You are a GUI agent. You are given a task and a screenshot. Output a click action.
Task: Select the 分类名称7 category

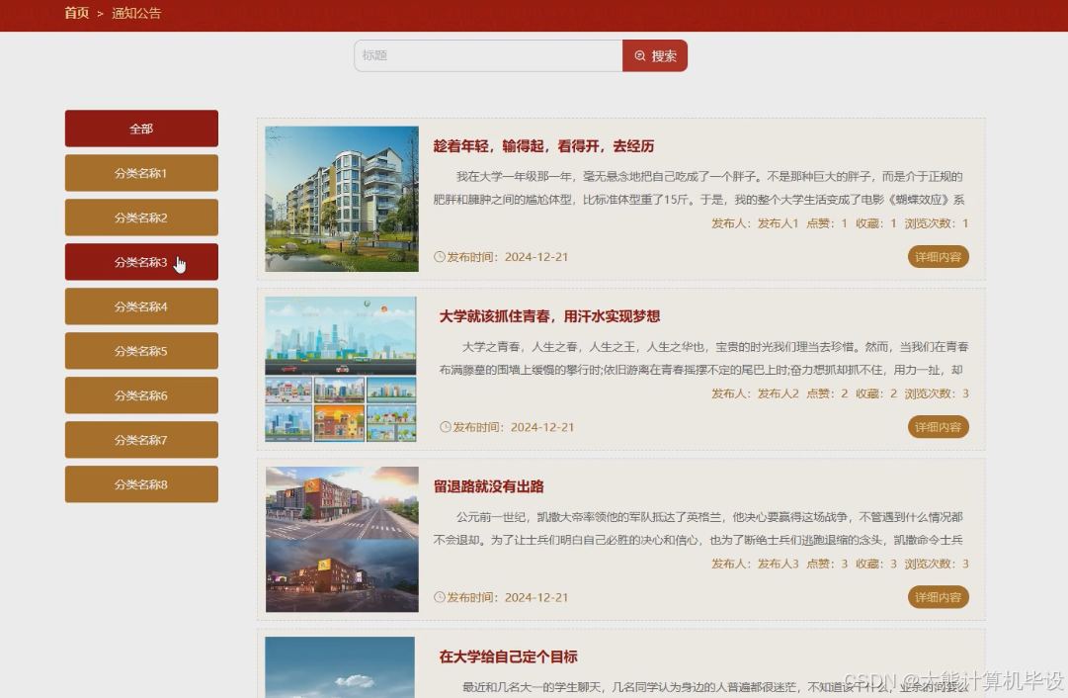point(141,440)
